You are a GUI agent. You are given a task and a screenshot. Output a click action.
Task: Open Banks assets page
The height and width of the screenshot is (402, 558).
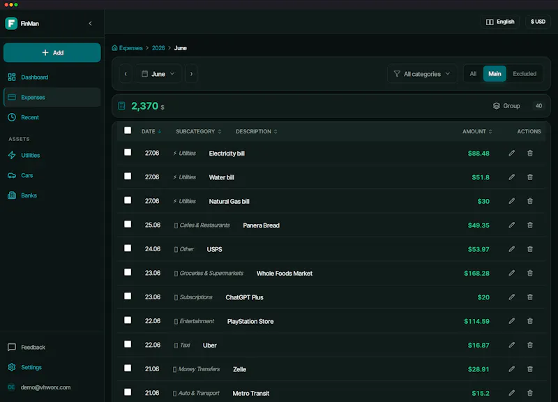click(52, 195)
